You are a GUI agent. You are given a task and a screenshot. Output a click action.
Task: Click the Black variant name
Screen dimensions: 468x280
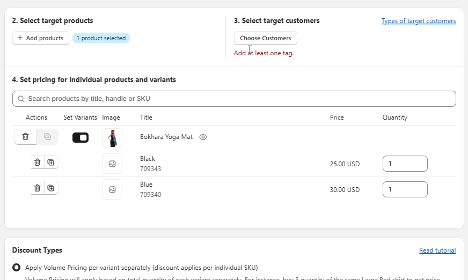(148, 159)
